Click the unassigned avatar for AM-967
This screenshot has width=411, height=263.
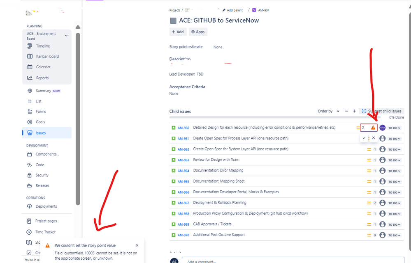tap(383, 203)
